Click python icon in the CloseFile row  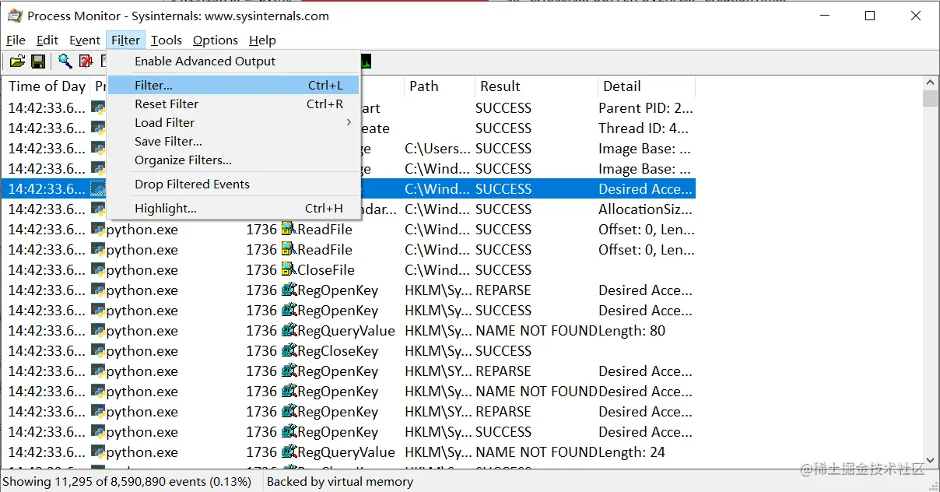click(98, 270)
